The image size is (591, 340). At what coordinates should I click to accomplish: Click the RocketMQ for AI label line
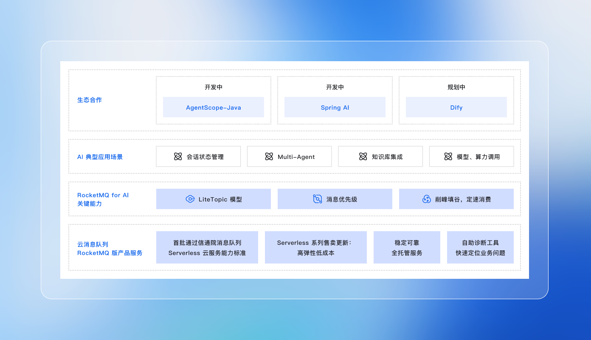[103, 195]
